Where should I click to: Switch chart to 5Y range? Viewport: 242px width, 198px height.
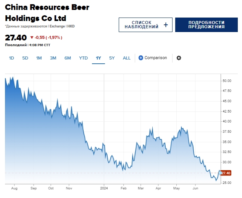[x=112, y=58]
